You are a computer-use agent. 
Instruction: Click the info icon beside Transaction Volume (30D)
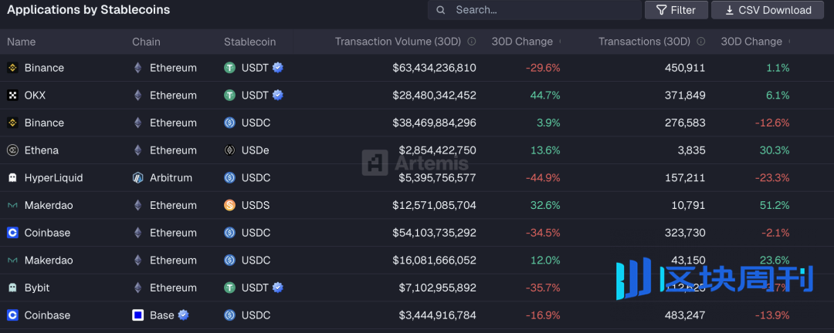pos(472,42)
